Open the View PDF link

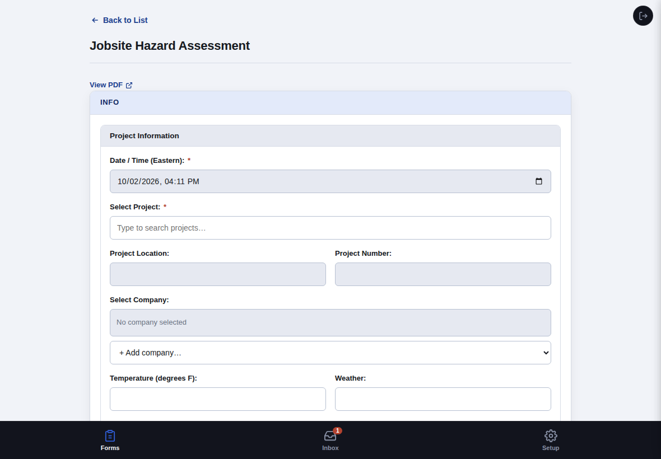111,85
